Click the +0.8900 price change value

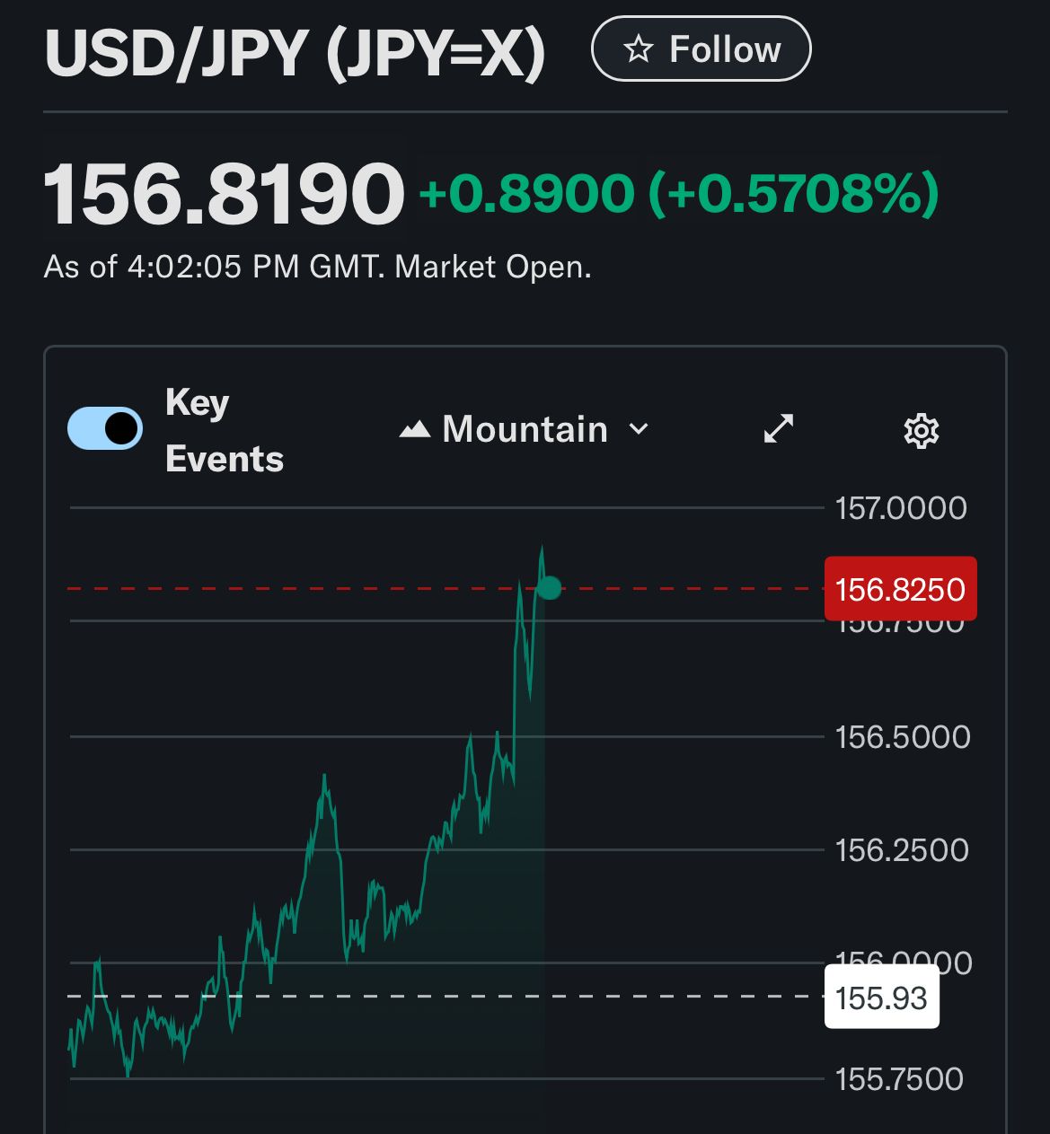click(x=526, y=193)
